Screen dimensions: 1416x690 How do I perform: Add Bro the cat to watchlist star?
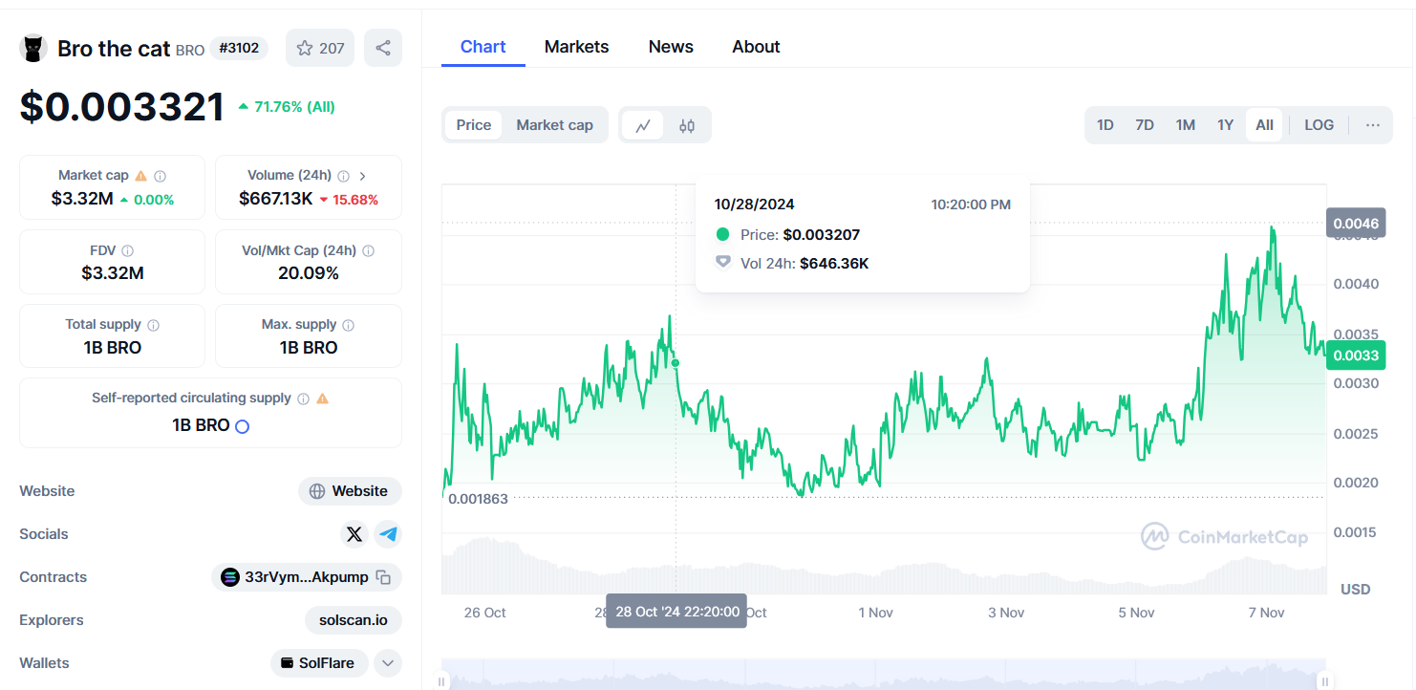click(x=320, y=48)
